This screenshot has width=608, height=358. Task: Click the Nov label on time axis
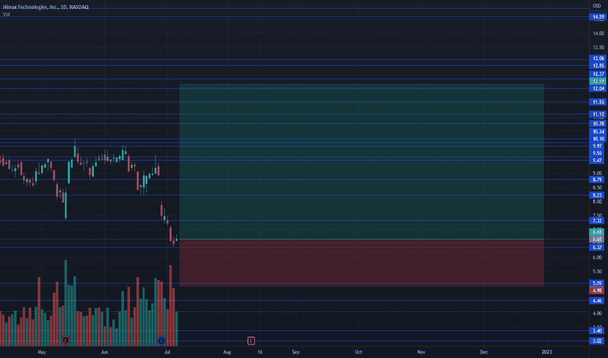pyautogui.click(x=421, y=352)
